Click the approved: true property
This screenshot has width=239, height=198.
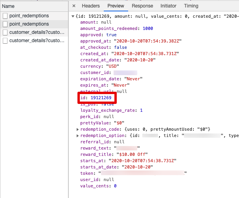coord(98,35)
